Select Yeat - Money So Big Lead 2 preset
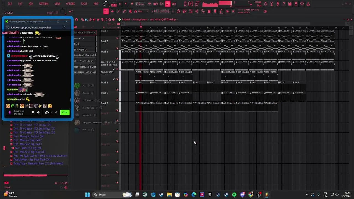Image resolution: width=354 pixels, height=199 pixels. click(28, 140)
